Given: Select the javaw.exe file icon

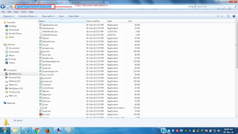Looking at the screenshot, I should 41,78.
